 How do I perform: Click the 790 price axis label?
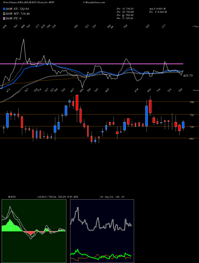[191, 102]
